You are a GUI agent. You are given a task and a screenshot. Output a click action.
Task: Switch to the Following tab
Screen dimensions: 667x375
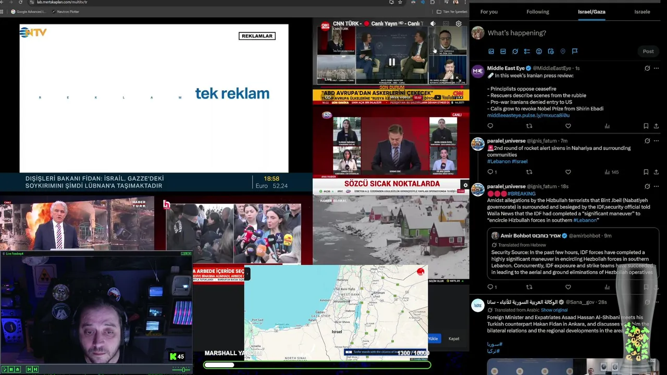(538, 11)
